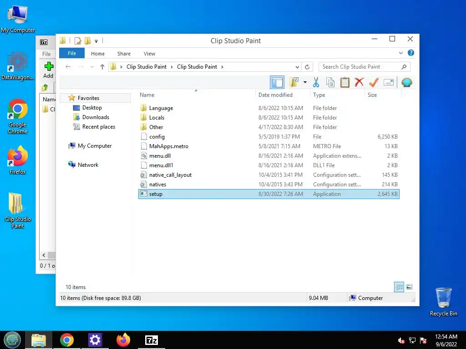This screenshot has width=466, height=349.
Task: Click the orange checkmark Properties icon
Action: point(374,82)
